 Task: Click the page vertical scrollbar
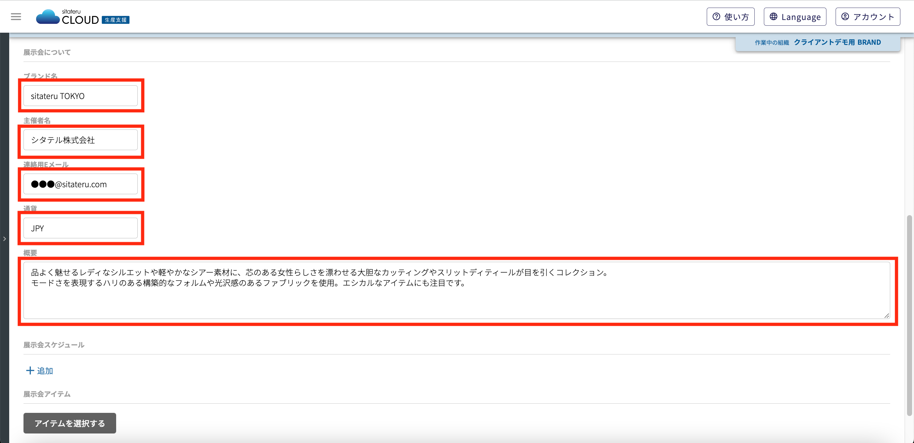click(x=909, y=315)
